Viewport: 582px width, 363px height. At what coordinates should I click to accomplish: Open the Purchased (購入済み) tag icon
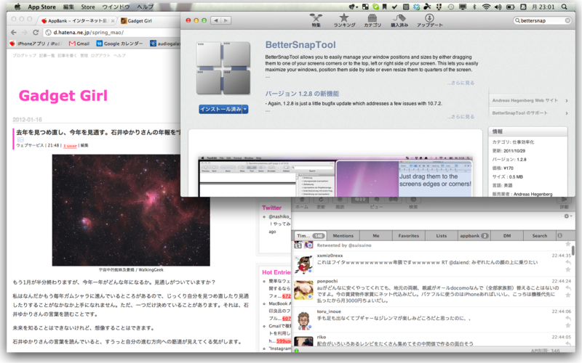click(399, 20)
